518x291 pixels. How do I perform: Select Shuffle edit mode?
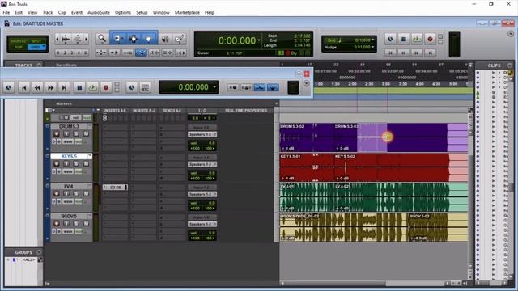(18, 41)
